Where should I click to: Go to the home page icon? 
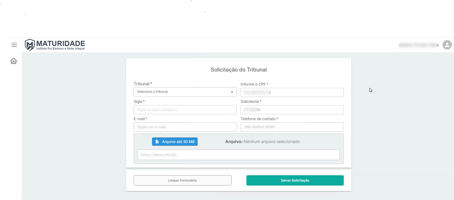pos(14,61)
